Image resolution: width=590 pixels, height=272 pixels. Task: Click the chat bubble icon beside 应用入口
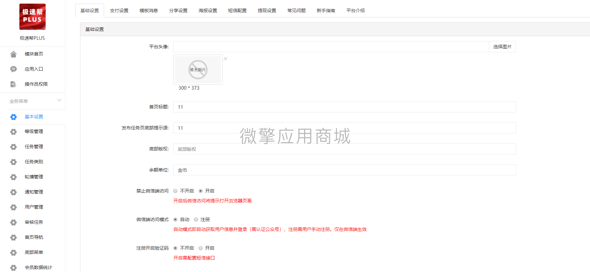click(13, 69)
